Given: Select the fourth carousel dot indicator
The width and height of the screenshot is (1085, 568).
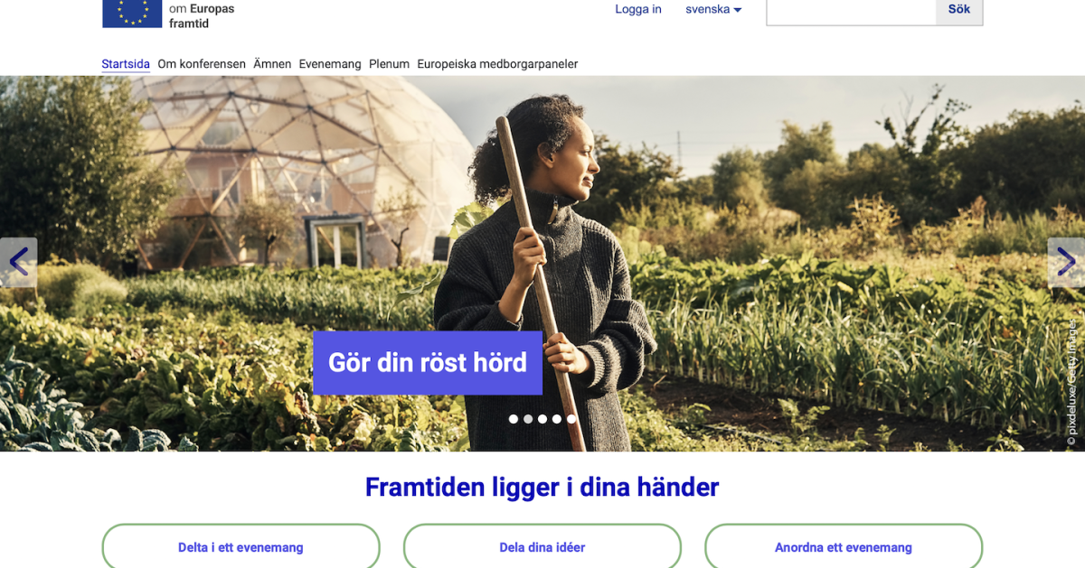Looking at the screenshot, I should 557,419.
